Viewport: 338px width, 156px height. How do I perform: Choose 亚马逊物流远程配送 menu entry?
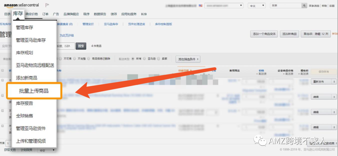[34, 65]
